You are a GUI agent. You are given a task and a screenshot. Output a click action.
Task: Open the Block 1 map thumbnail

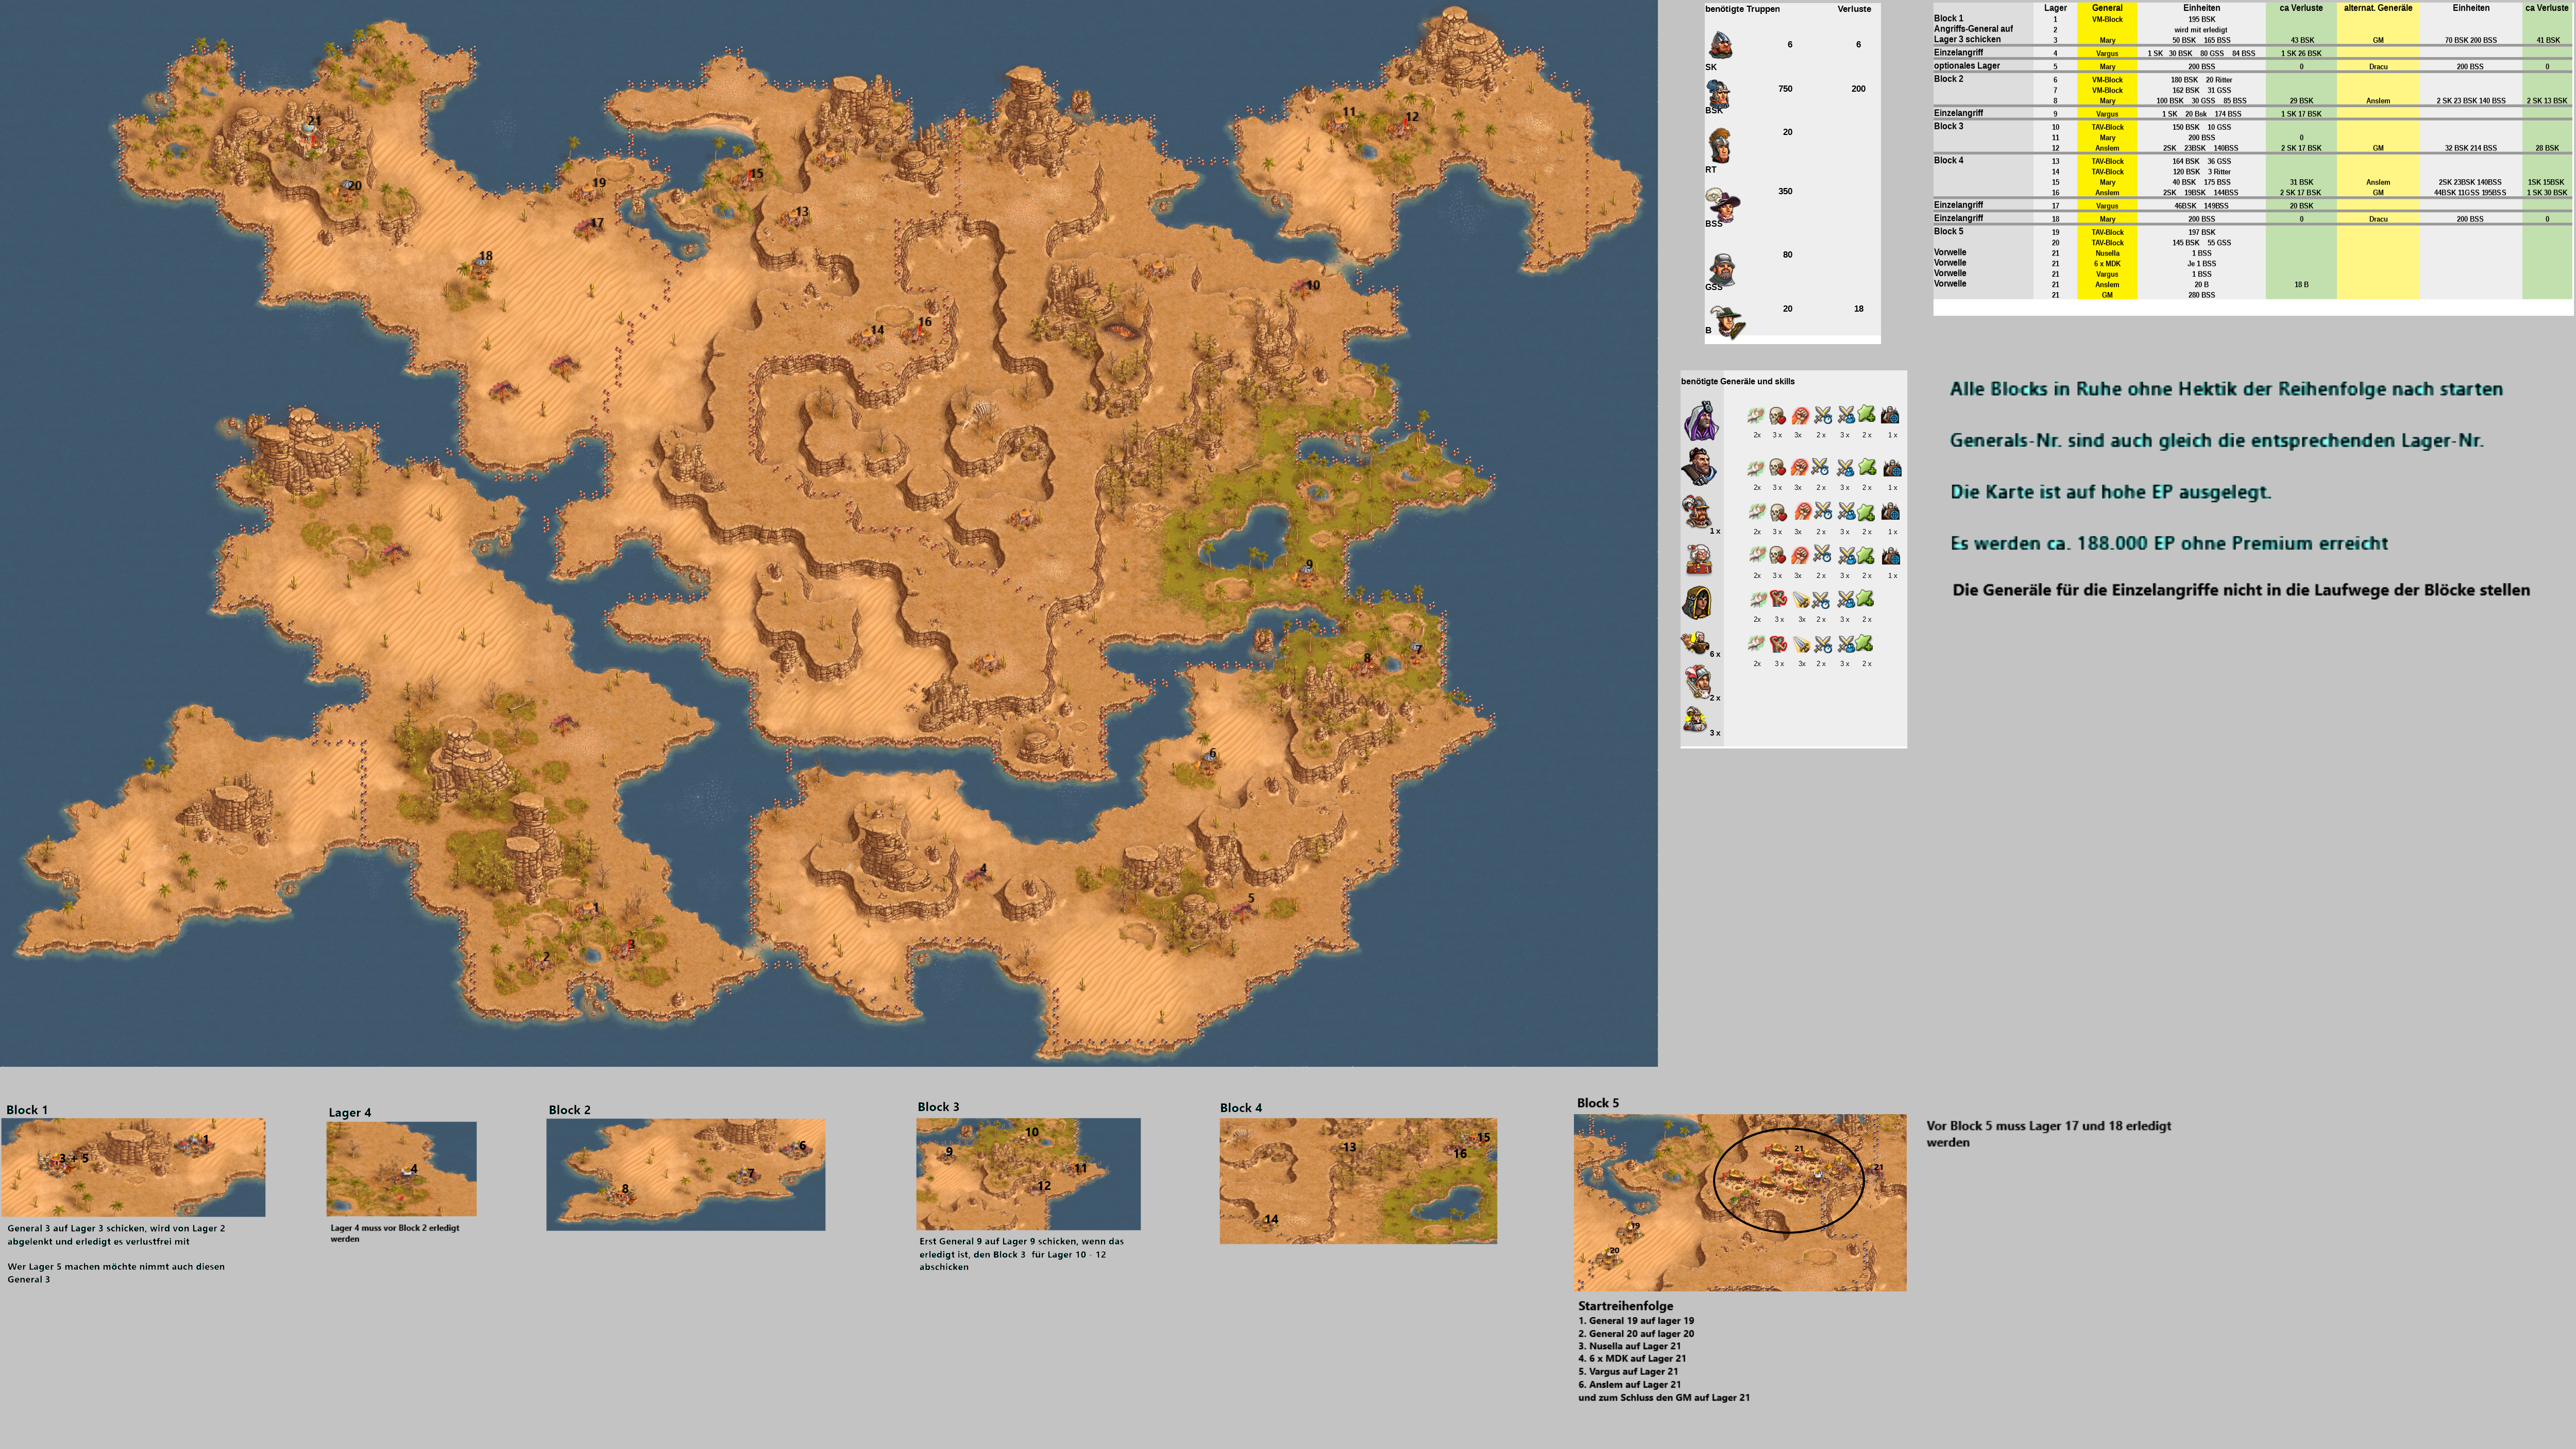click(x=133, y=1167)
